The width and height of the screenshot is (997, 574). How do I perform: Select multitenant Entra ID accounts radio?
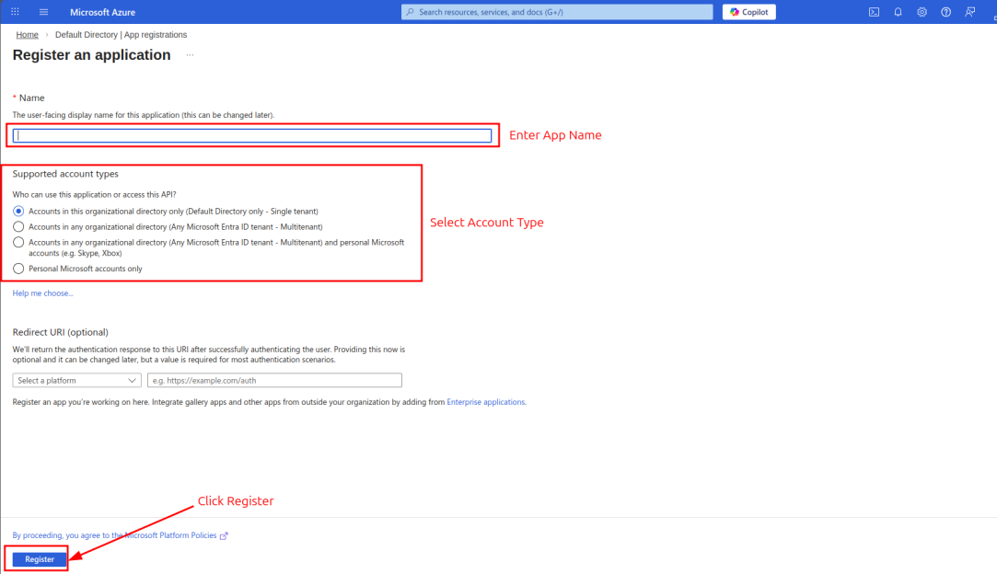18,227
